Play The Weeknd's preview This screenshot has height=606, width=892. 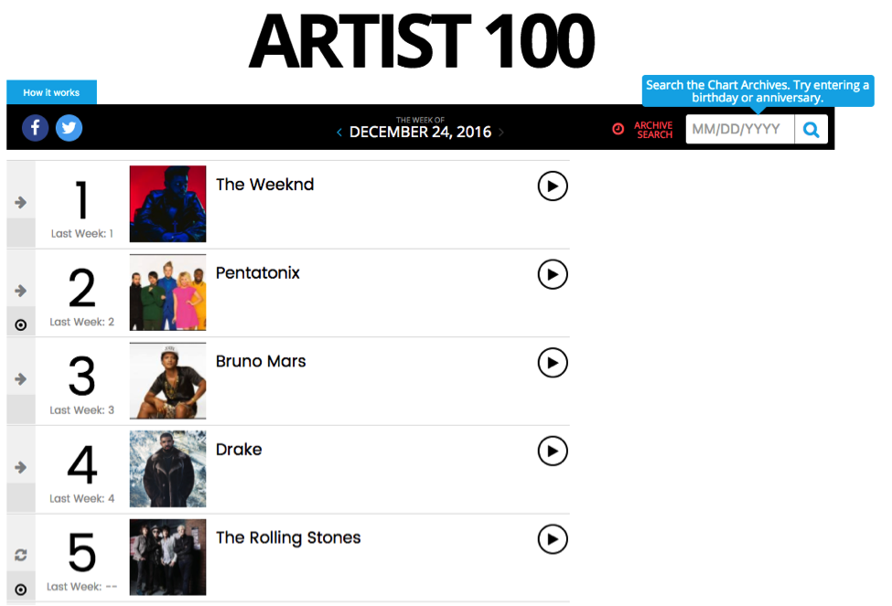[x=553, y=186]
